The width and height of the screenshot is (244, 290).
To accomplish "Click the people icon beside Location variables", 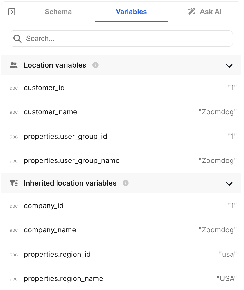I will [13, 65].
